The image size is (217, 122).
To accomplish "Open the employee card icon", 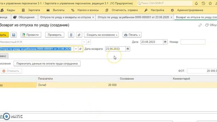I will tap(88, 42).
